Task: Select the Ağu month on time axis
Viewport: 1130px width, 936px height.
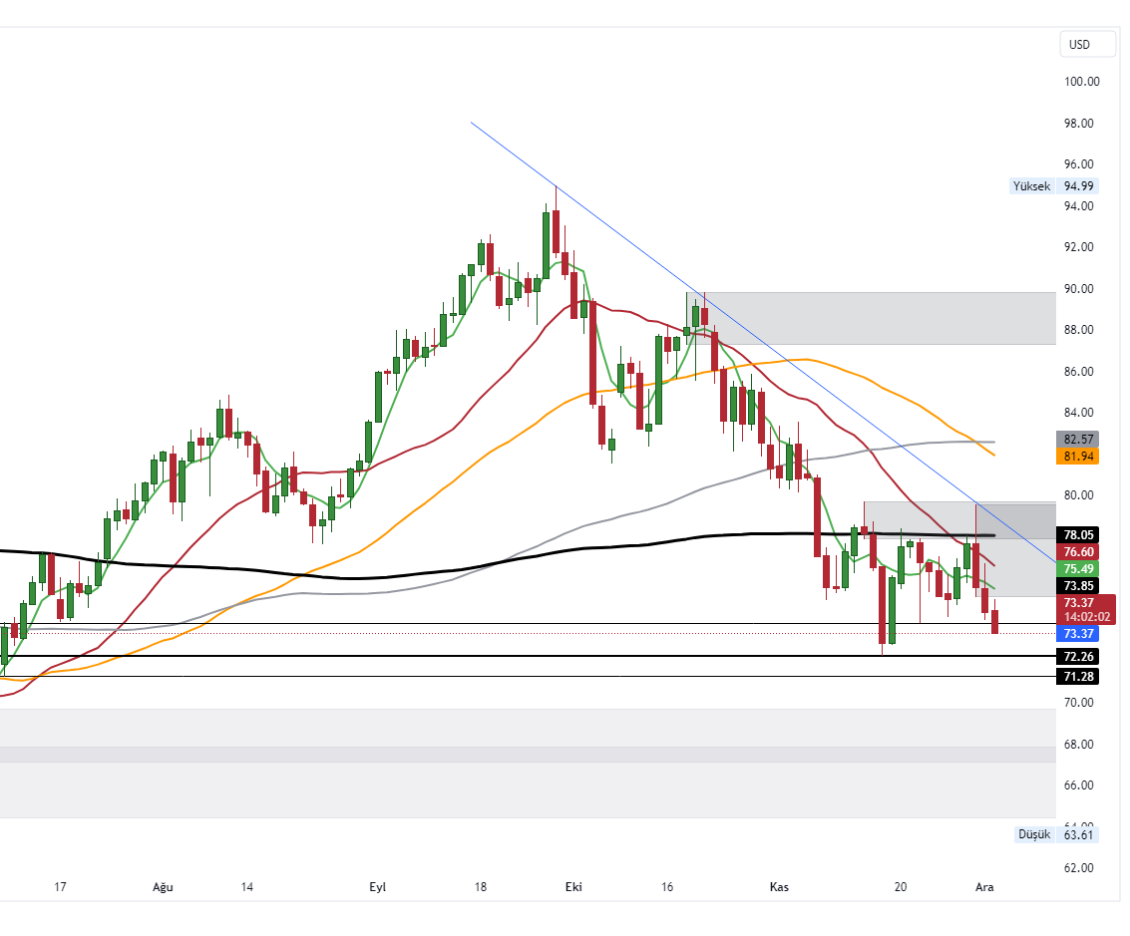Action: click(x=163, y=887)
